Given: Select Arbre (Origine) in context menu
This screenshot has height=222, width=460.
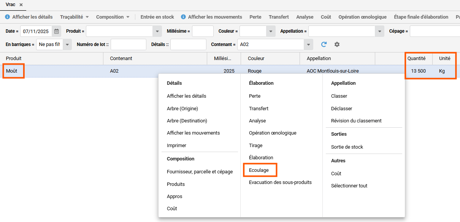Looking at the screenshot, I should click(182, 108).
